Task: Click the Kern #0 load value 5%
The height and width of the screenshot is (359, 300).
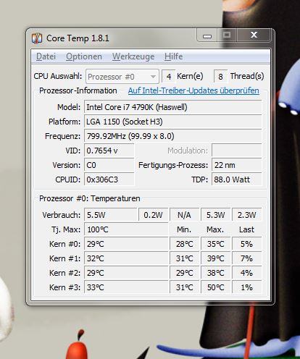Action: tap(247, 244)
